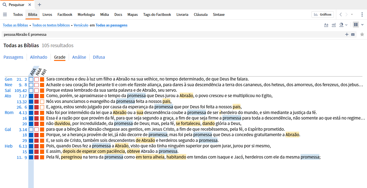Open Todas as passagens range selector
The width and height of the screenshot is (367, 188).
[112, 25]
